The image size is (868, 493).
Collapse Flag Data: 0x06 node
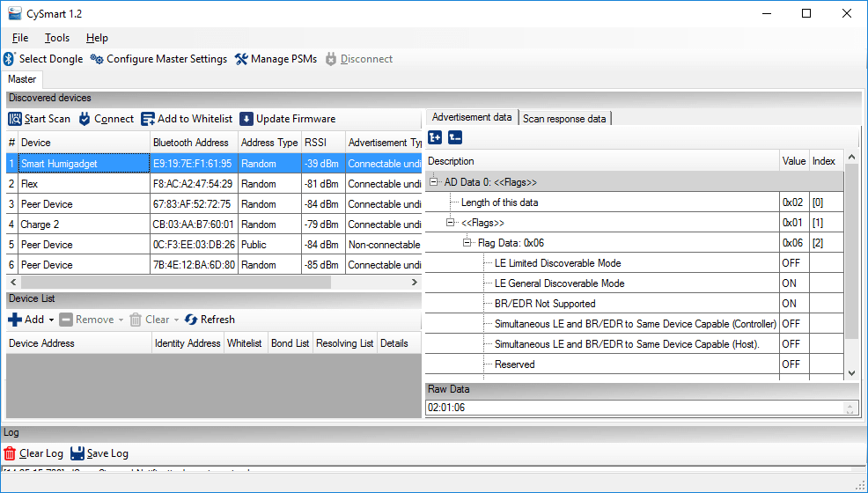click(x=467, y=243)
